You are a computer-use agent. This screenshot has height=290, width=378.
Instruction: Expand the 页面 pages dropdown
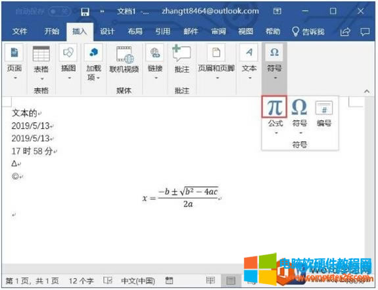pos(14,62)
